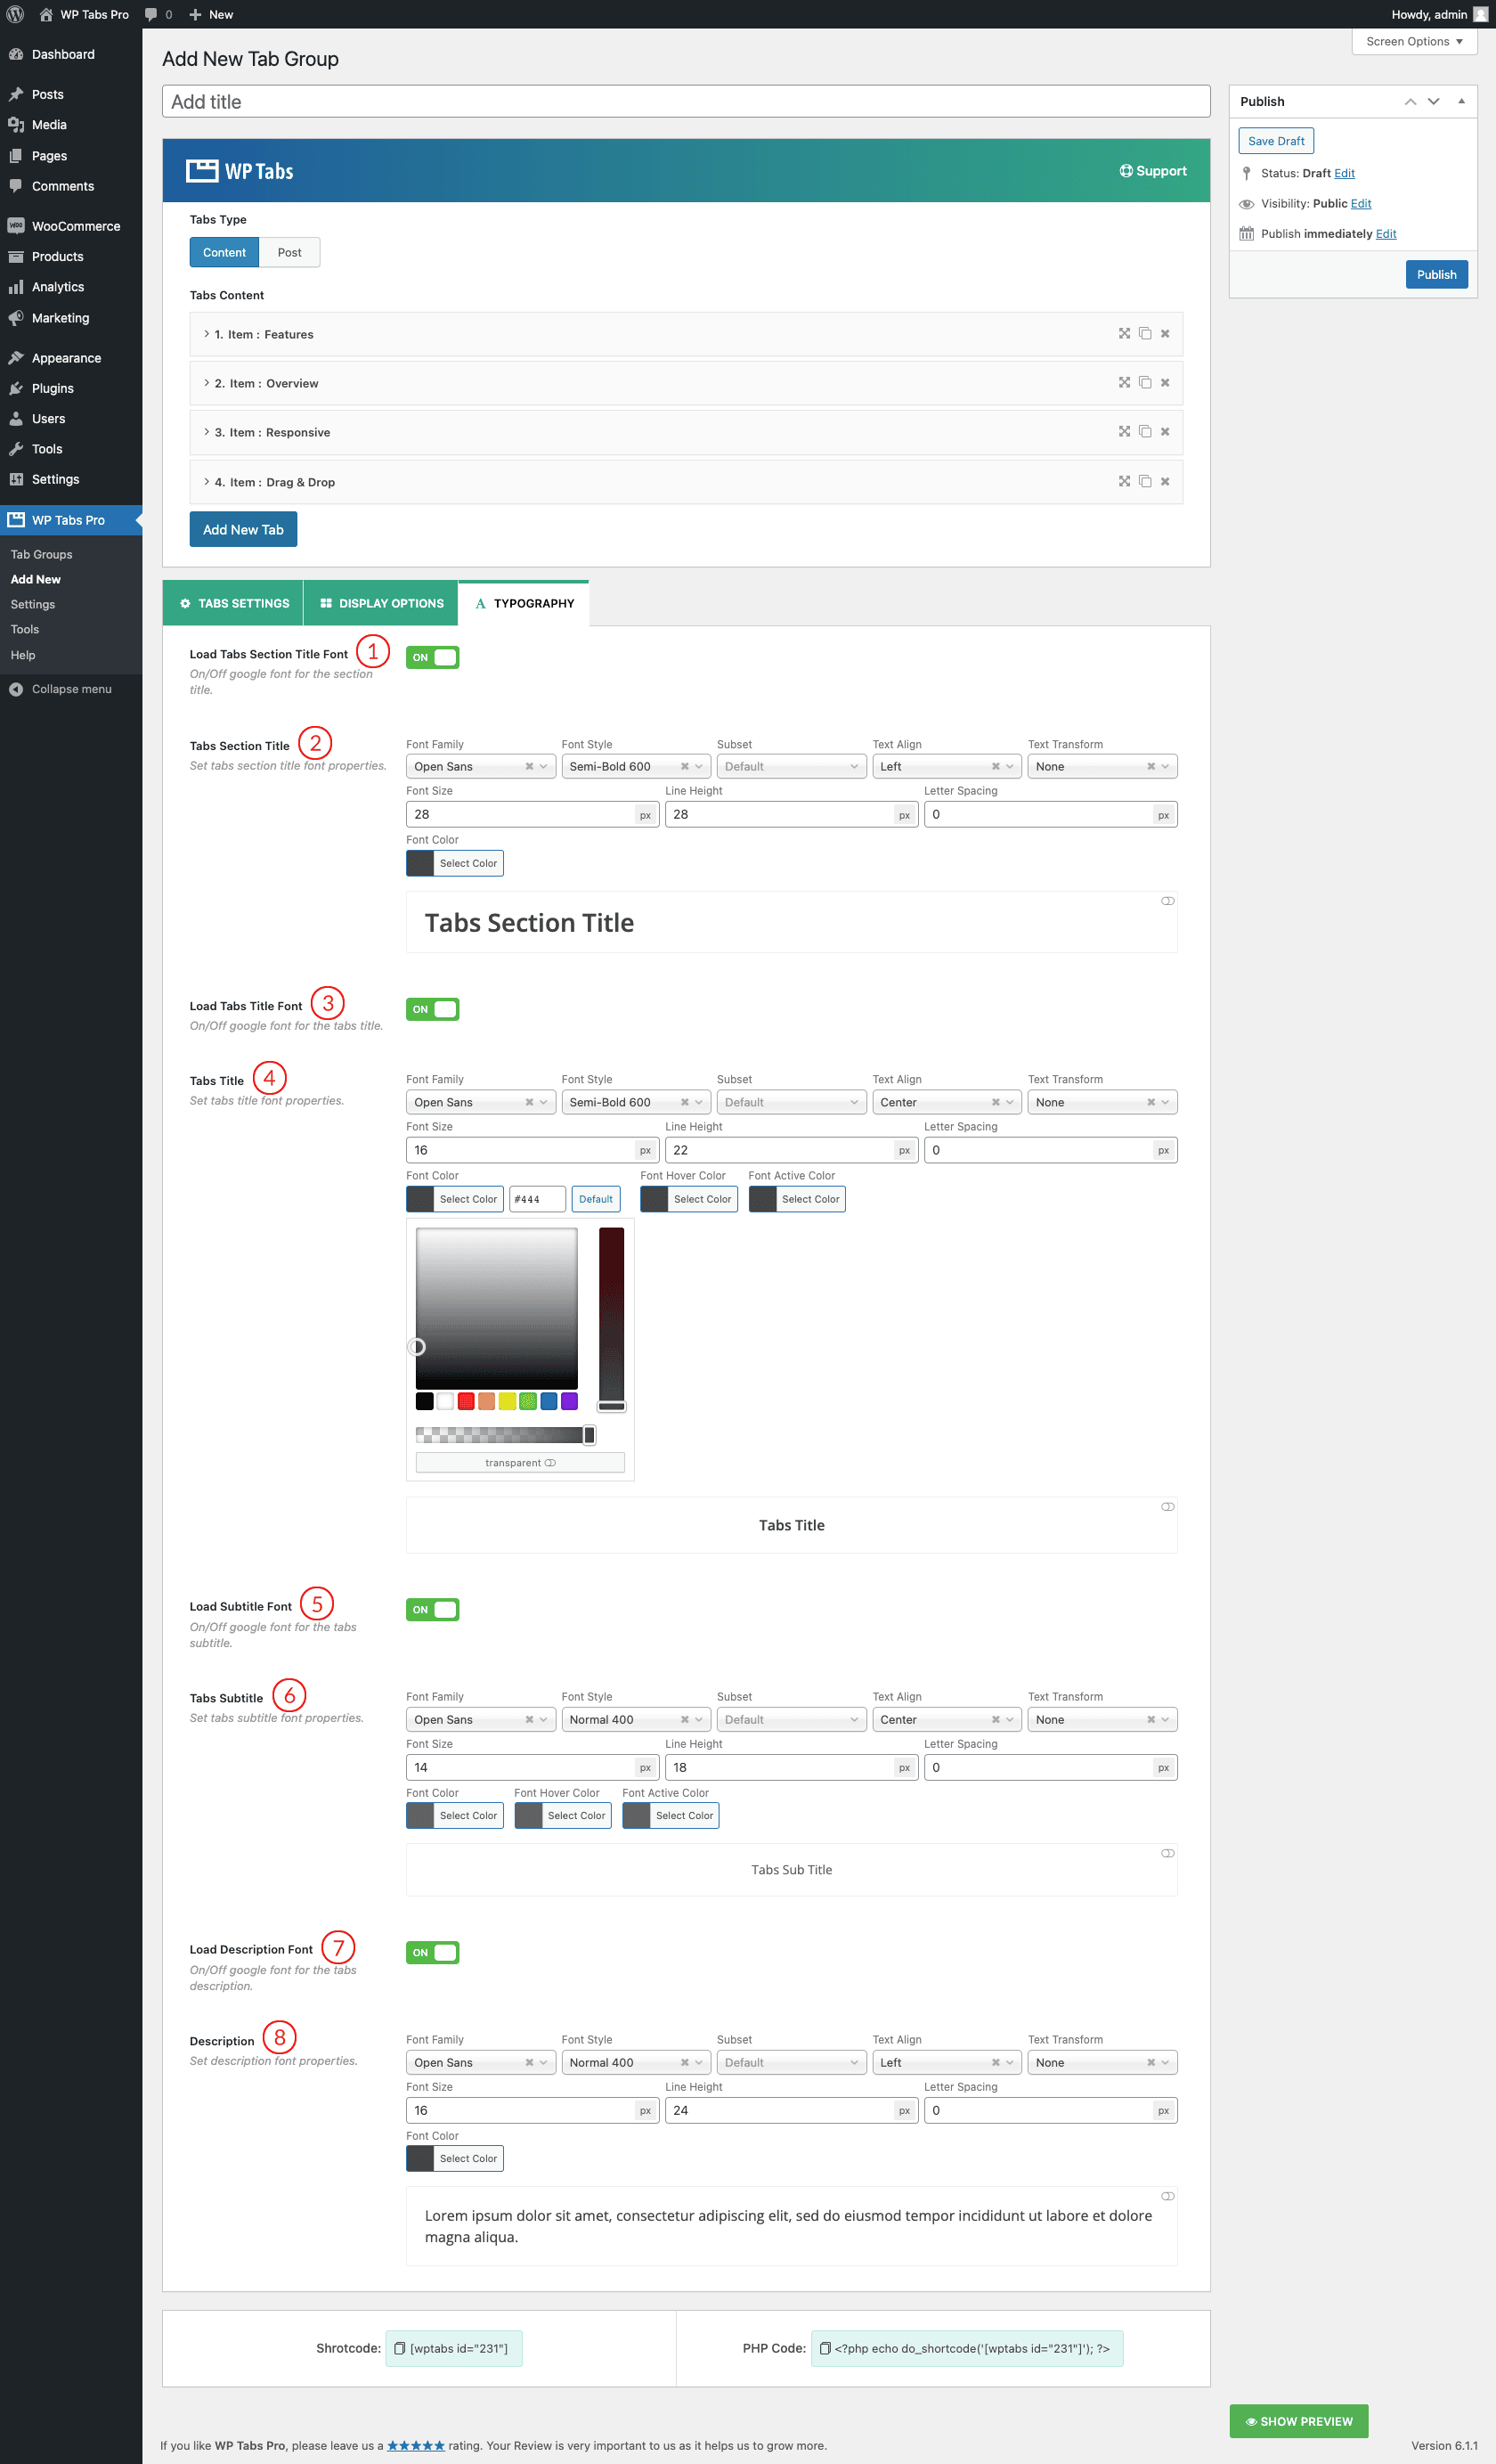Disable the Load Subtitle Font switch
Viewport: 1496px width, 2464px height.
432,1609
